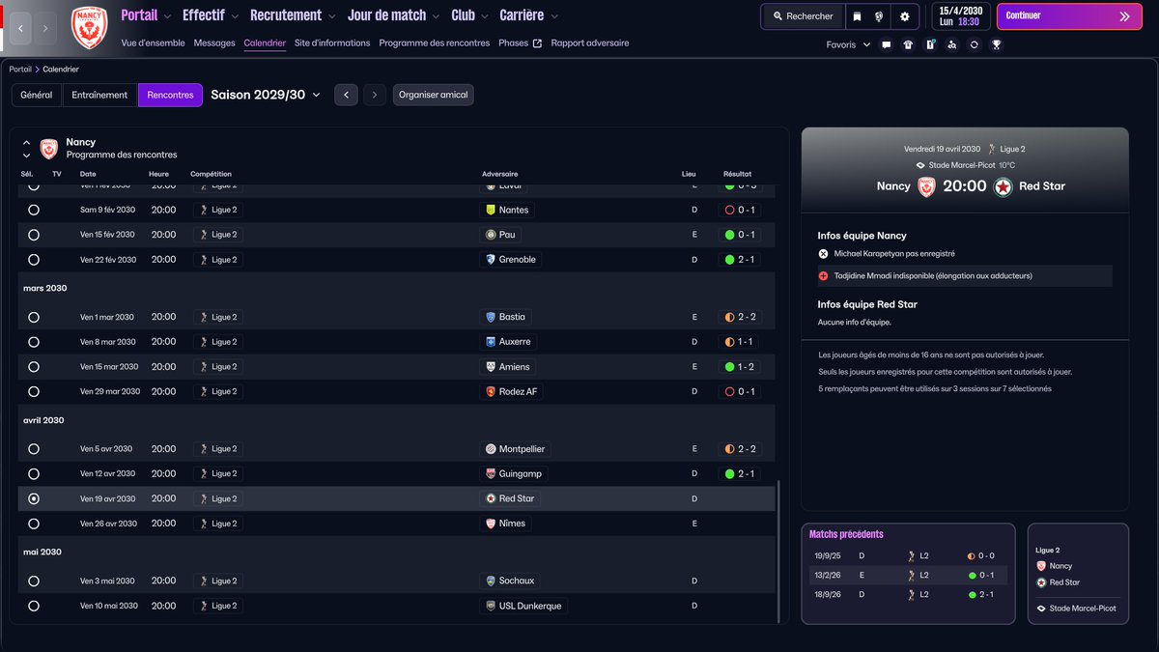
Task: Select the radio button for Sochaux match
Action: (34, 581)
